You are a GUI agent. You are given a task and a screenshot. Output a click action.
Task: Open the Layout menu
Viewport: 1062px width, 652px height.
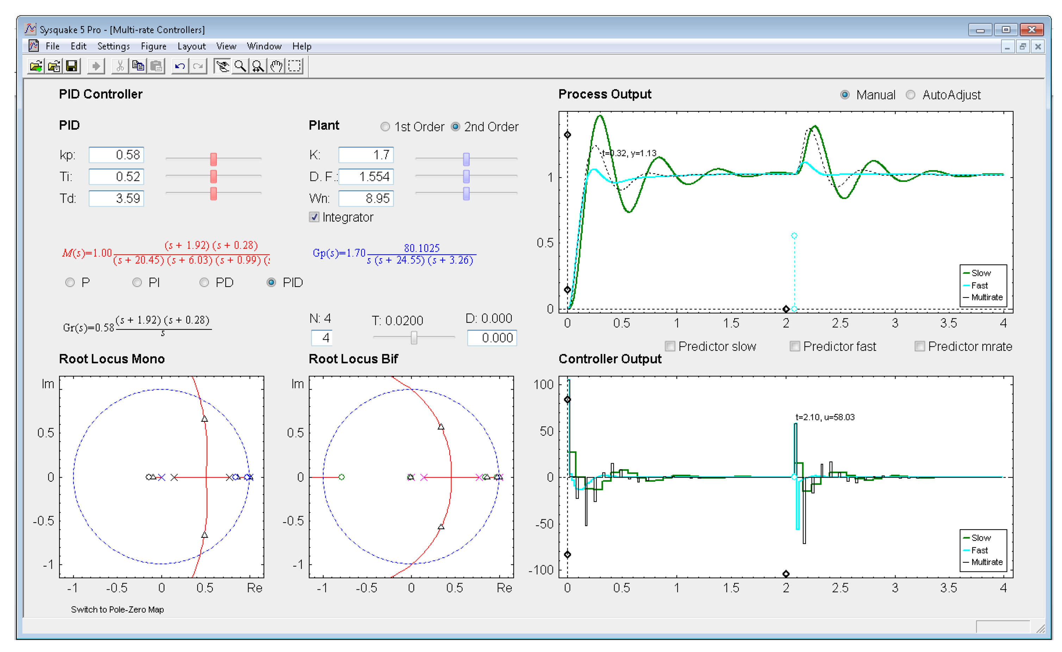click(x=191, y=46)
